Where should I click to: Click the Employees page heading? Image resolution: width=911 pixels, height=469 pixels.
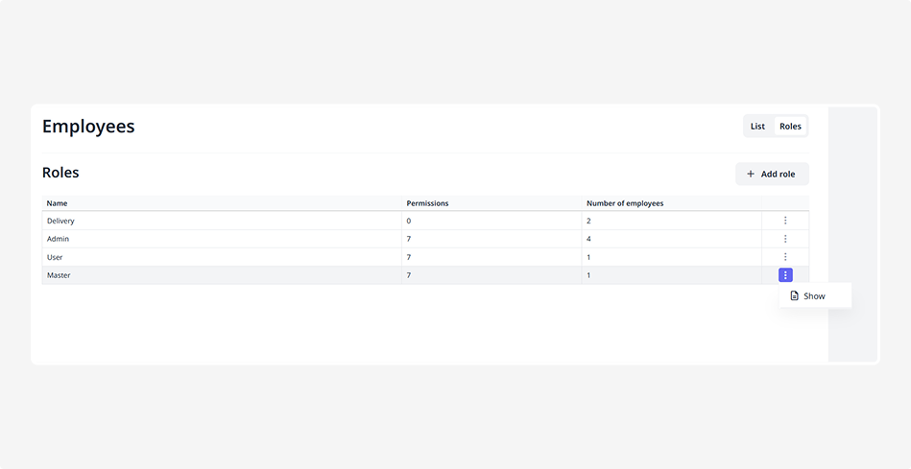click(88, 127)
